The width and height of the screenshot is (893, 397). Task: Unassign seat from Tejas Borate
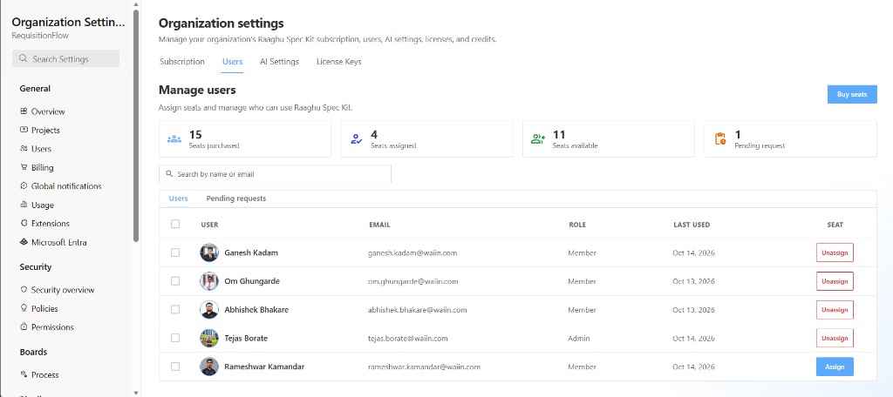[835, 338]
